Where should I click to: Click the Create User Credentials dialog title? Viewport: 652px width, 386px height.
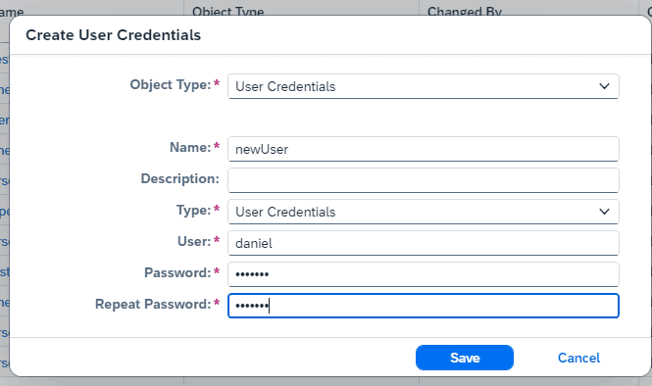(x=113, y=35)
